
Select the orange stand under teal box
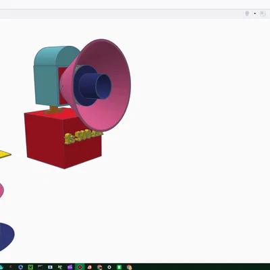tap(54, 110)
